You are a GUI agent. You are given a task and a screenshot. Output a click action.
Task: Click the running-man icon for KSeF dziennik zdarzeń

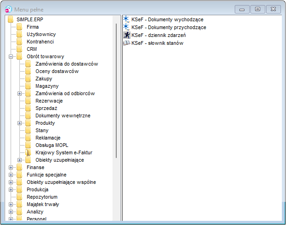click(126, 35)
